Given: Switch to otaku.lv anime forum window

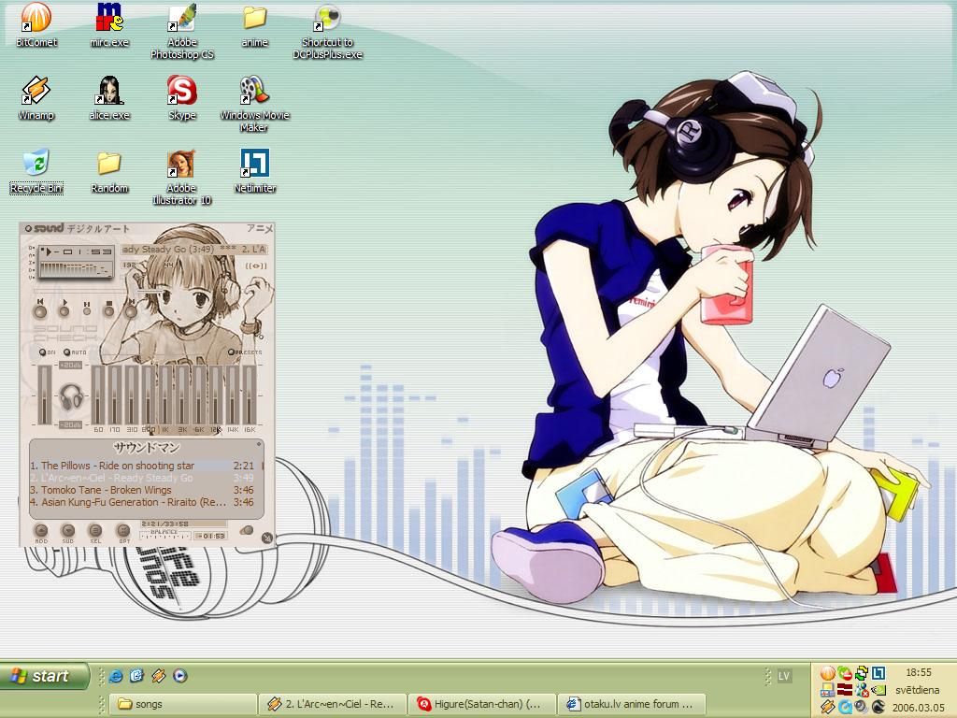Looking at the screenshot, I should (633, 704).
